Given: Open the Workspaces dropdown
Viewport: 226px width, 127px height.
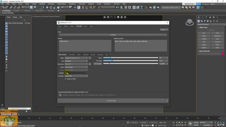Looking at the screenshot, I should pyautogui.click(x=218, y=4).
